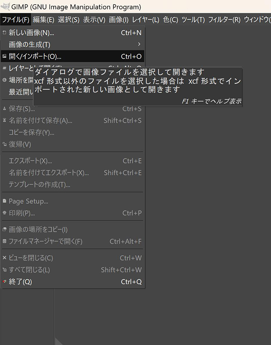Click the 復帰(V) menu entry

click(x=72, y=145)
